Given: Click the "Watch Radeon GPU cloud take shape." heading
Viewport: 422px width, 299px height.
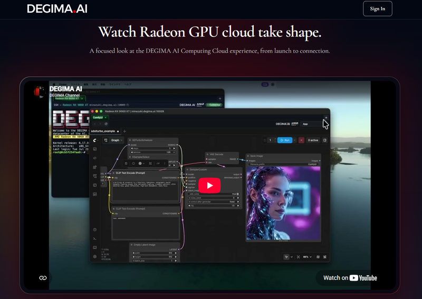Looking at the screenshot, I should pos(210,32).
